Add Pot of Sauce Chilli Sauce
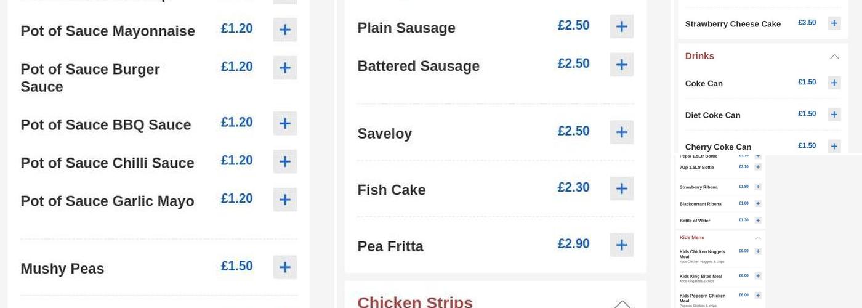The width and height of the screenshot is (862, 308). (x=284, y=161)
